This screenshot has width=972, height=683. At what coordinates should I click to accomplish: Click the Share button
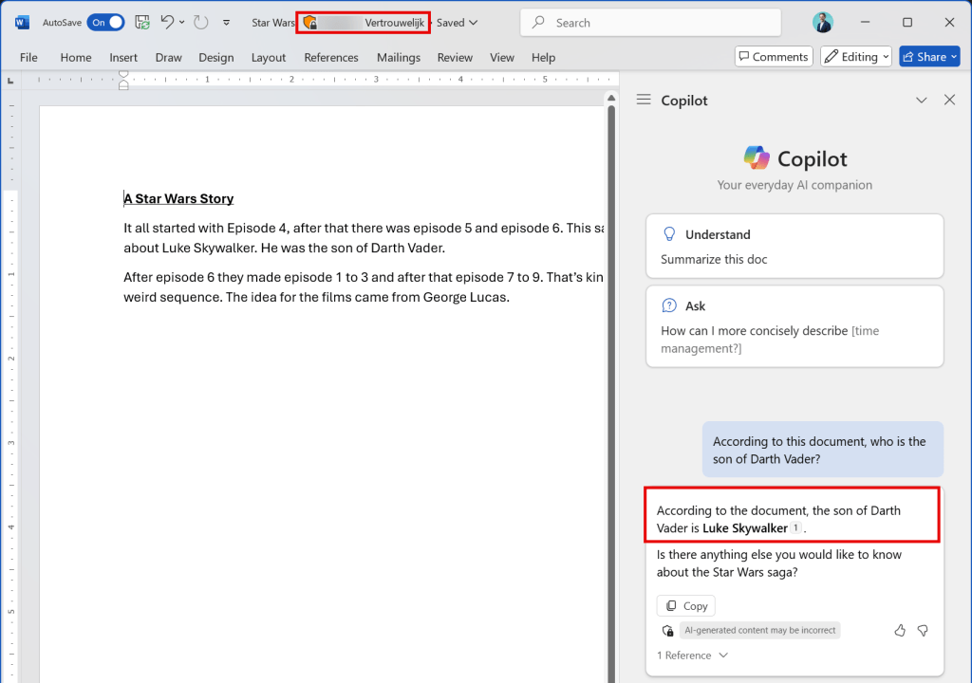[929, 57]
